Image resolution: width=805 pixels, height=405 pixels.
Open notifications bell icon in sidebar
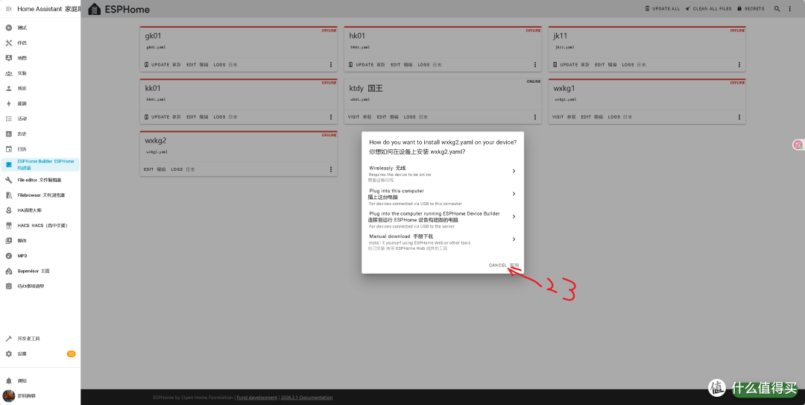[9, 381]
